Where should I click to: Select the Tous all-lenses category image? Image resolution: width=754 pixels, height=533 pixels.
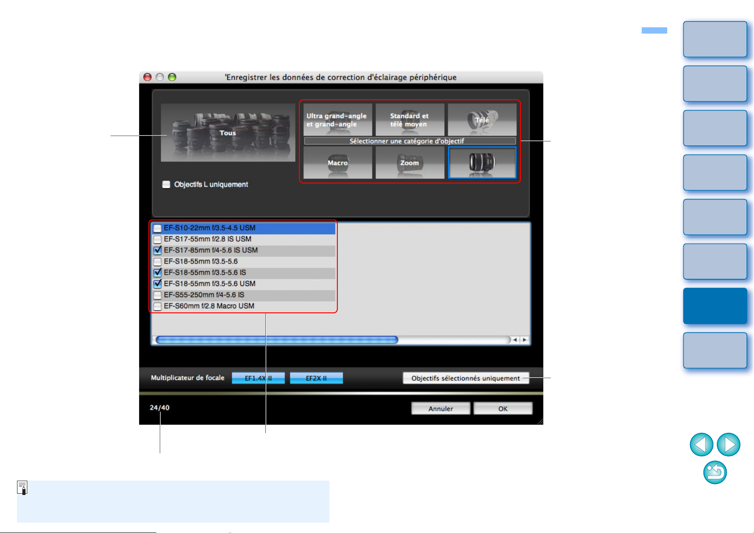click(228, 132)
